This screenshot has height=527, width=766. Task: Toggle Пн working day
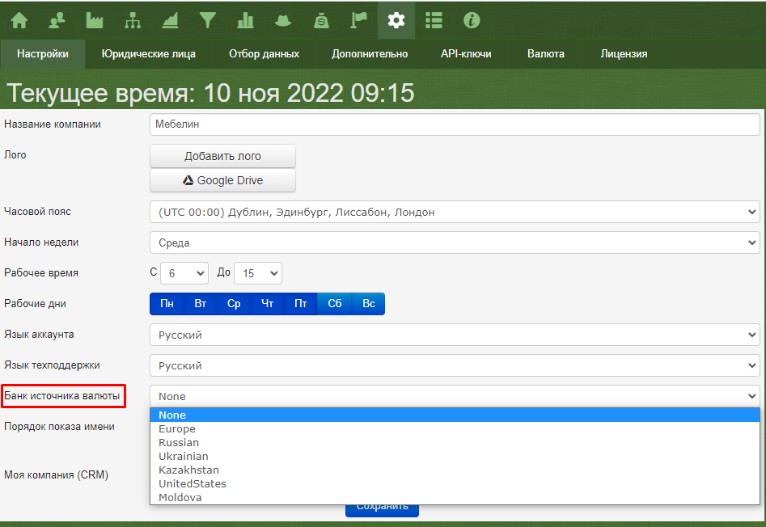coord(167,304)
